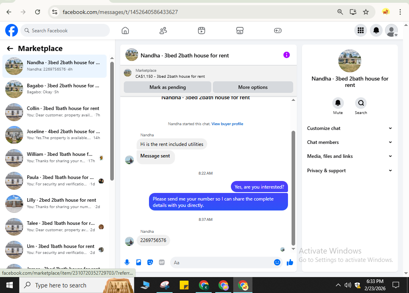The image size is (409, 293).
Task: Open Lilly 2bed 2bath conversation
Action: point(54,204)
